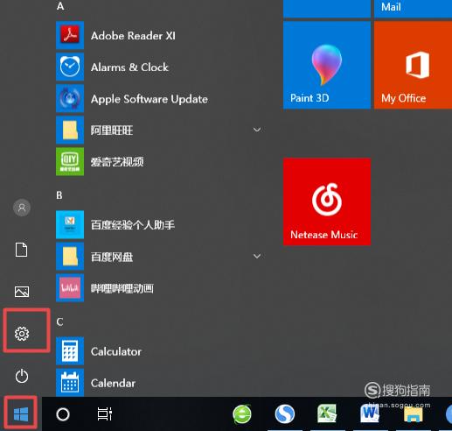Open the user account menu
The image size is (452, 431).
tap(22, 208)
